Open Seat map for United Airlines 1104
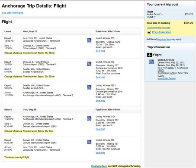Image resolution: width=196 pixels, height=168 pixels. pyautogui.click(x=100, y=129)
